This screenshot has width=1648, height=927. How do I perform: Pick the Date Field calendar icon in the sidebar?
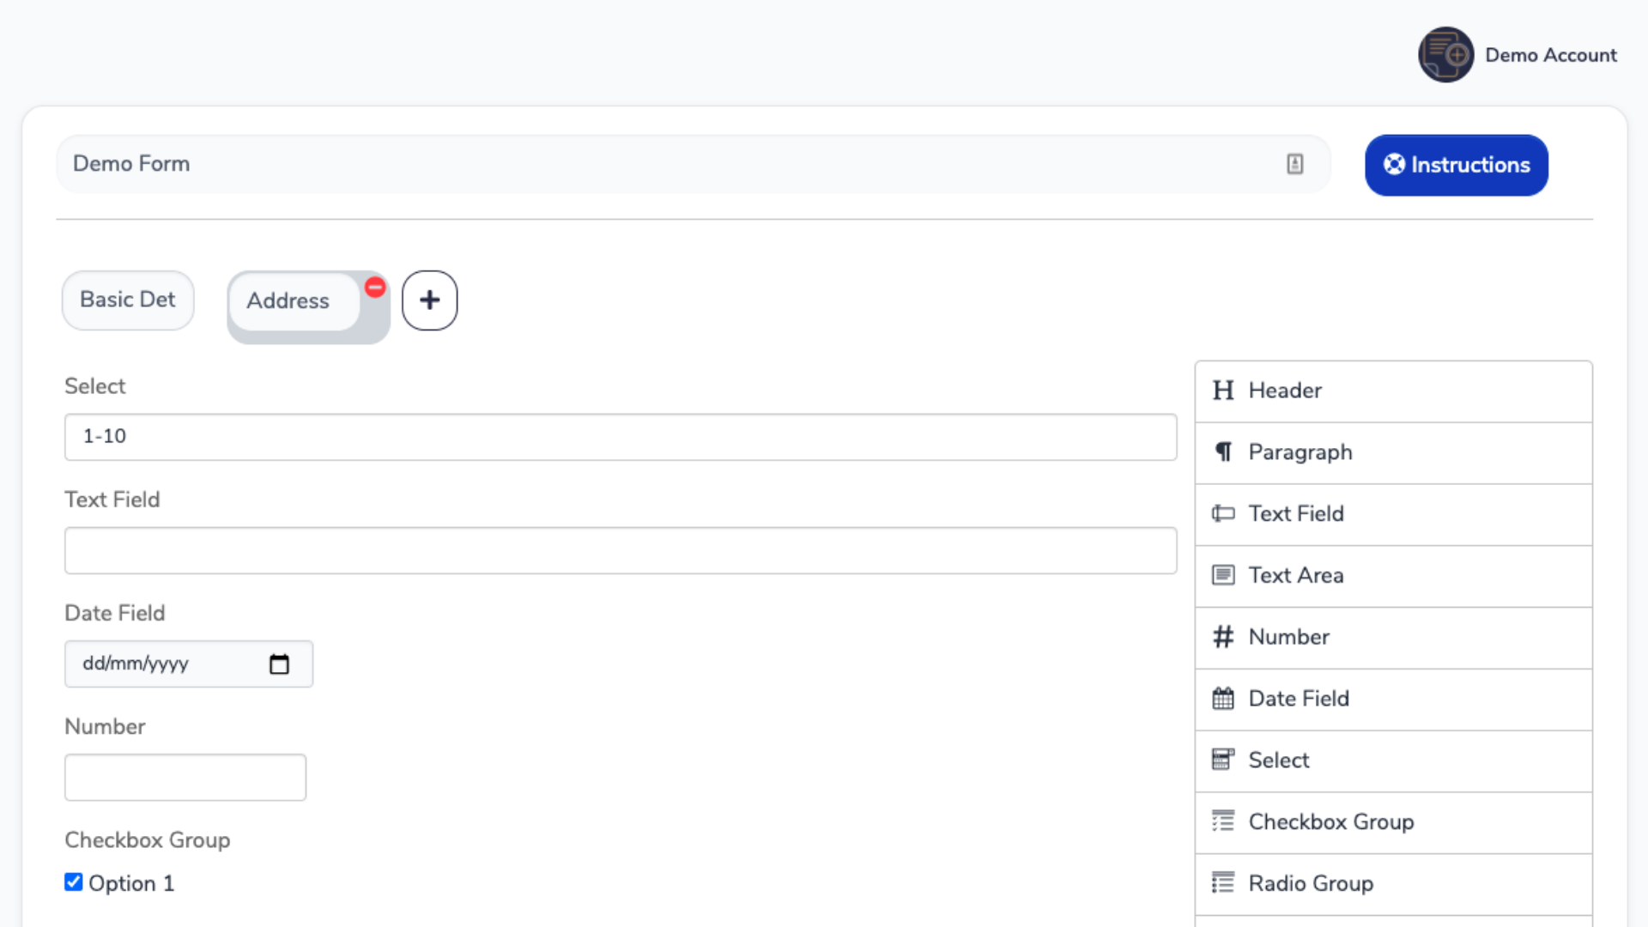click(1223, 699)
